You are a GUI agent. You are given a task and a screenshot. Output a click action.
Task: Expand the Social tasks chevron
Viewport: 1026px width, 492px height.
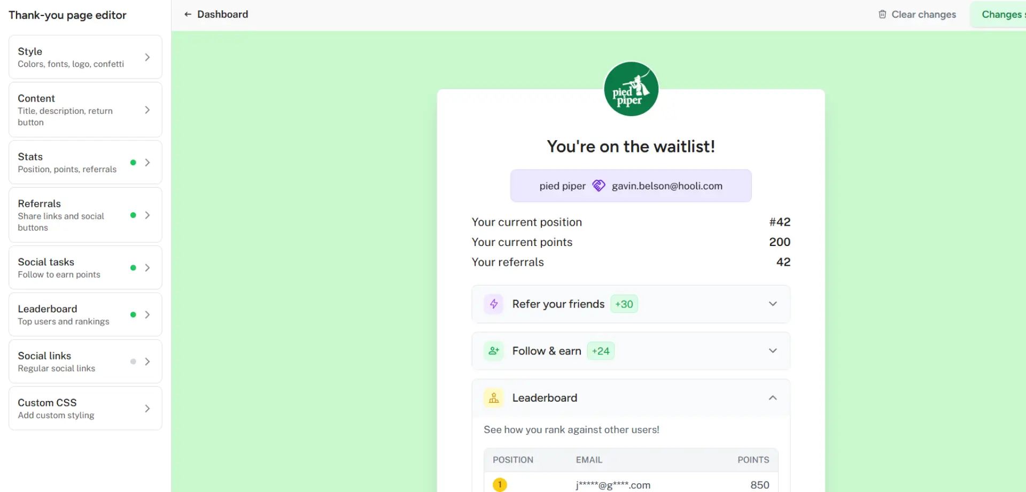[147, 268]
